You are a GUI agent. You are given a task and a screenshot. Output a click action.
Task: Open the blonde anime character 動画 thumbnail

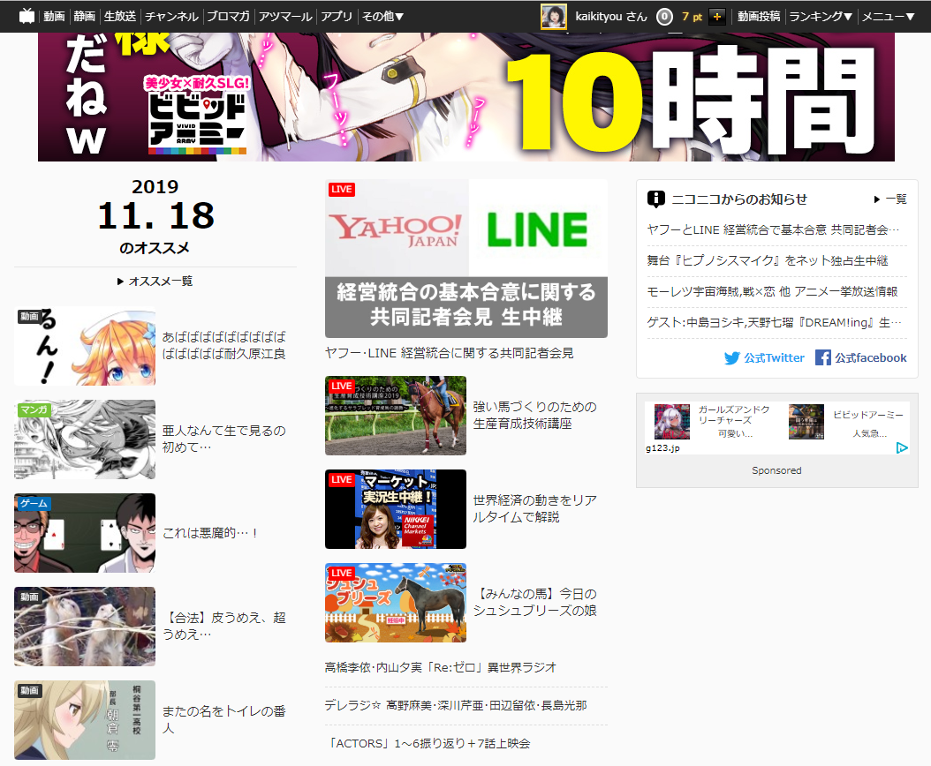tap(85, 720)
